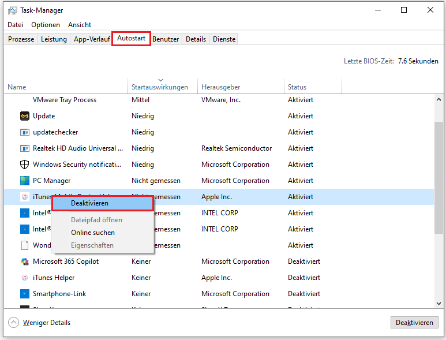Screen dimensions: 446x340
Task: Click the Microsoft 365 Copilot icon
Action: click(25, 261)
